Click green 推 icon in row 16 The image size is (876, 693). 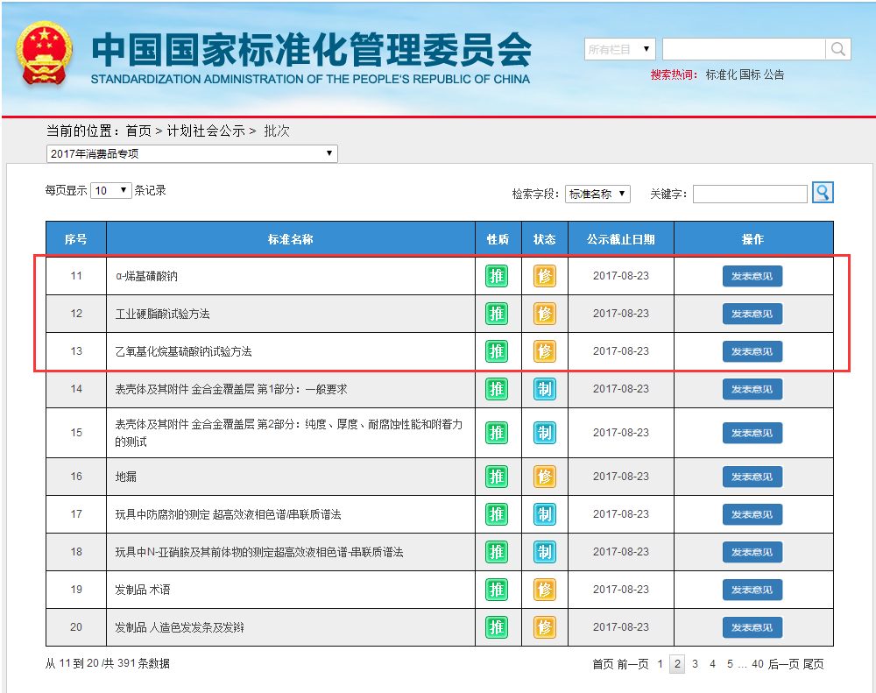497,477
